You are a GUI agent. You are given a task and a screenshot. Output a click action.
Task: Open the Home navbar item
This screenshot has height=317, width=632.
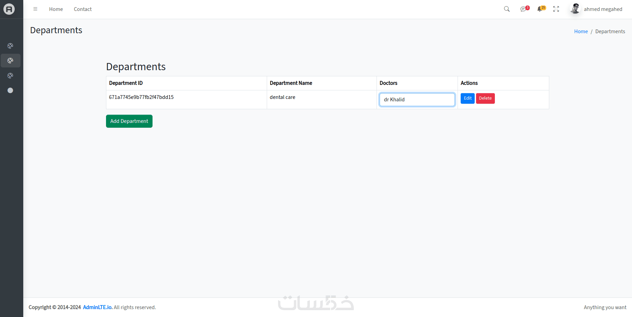click(56, 9)
